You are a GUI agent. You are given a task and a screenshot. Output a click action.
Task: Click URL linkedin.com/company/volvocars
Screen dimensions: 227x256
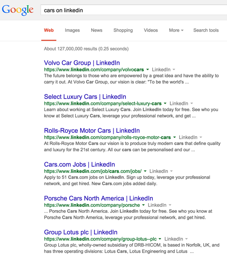pos(94,69)
